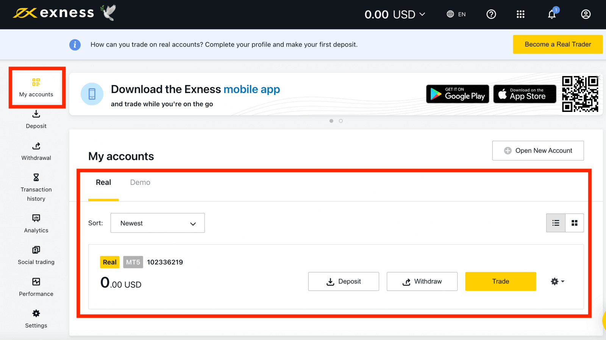Open the notifications bell icon
The image size is (606, 340).
552,14
